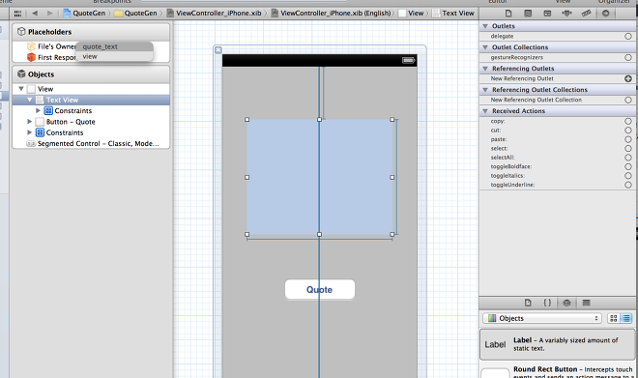Select the Round Rect Button library item
638x378 pixels.
[x=557, y=370]
